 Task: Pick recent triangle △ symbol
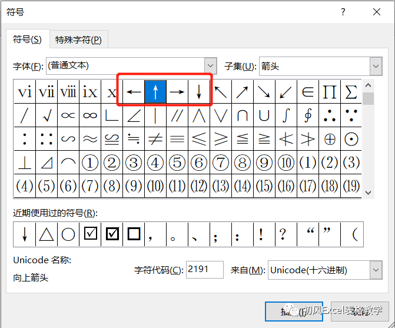(x=47, y=234)
